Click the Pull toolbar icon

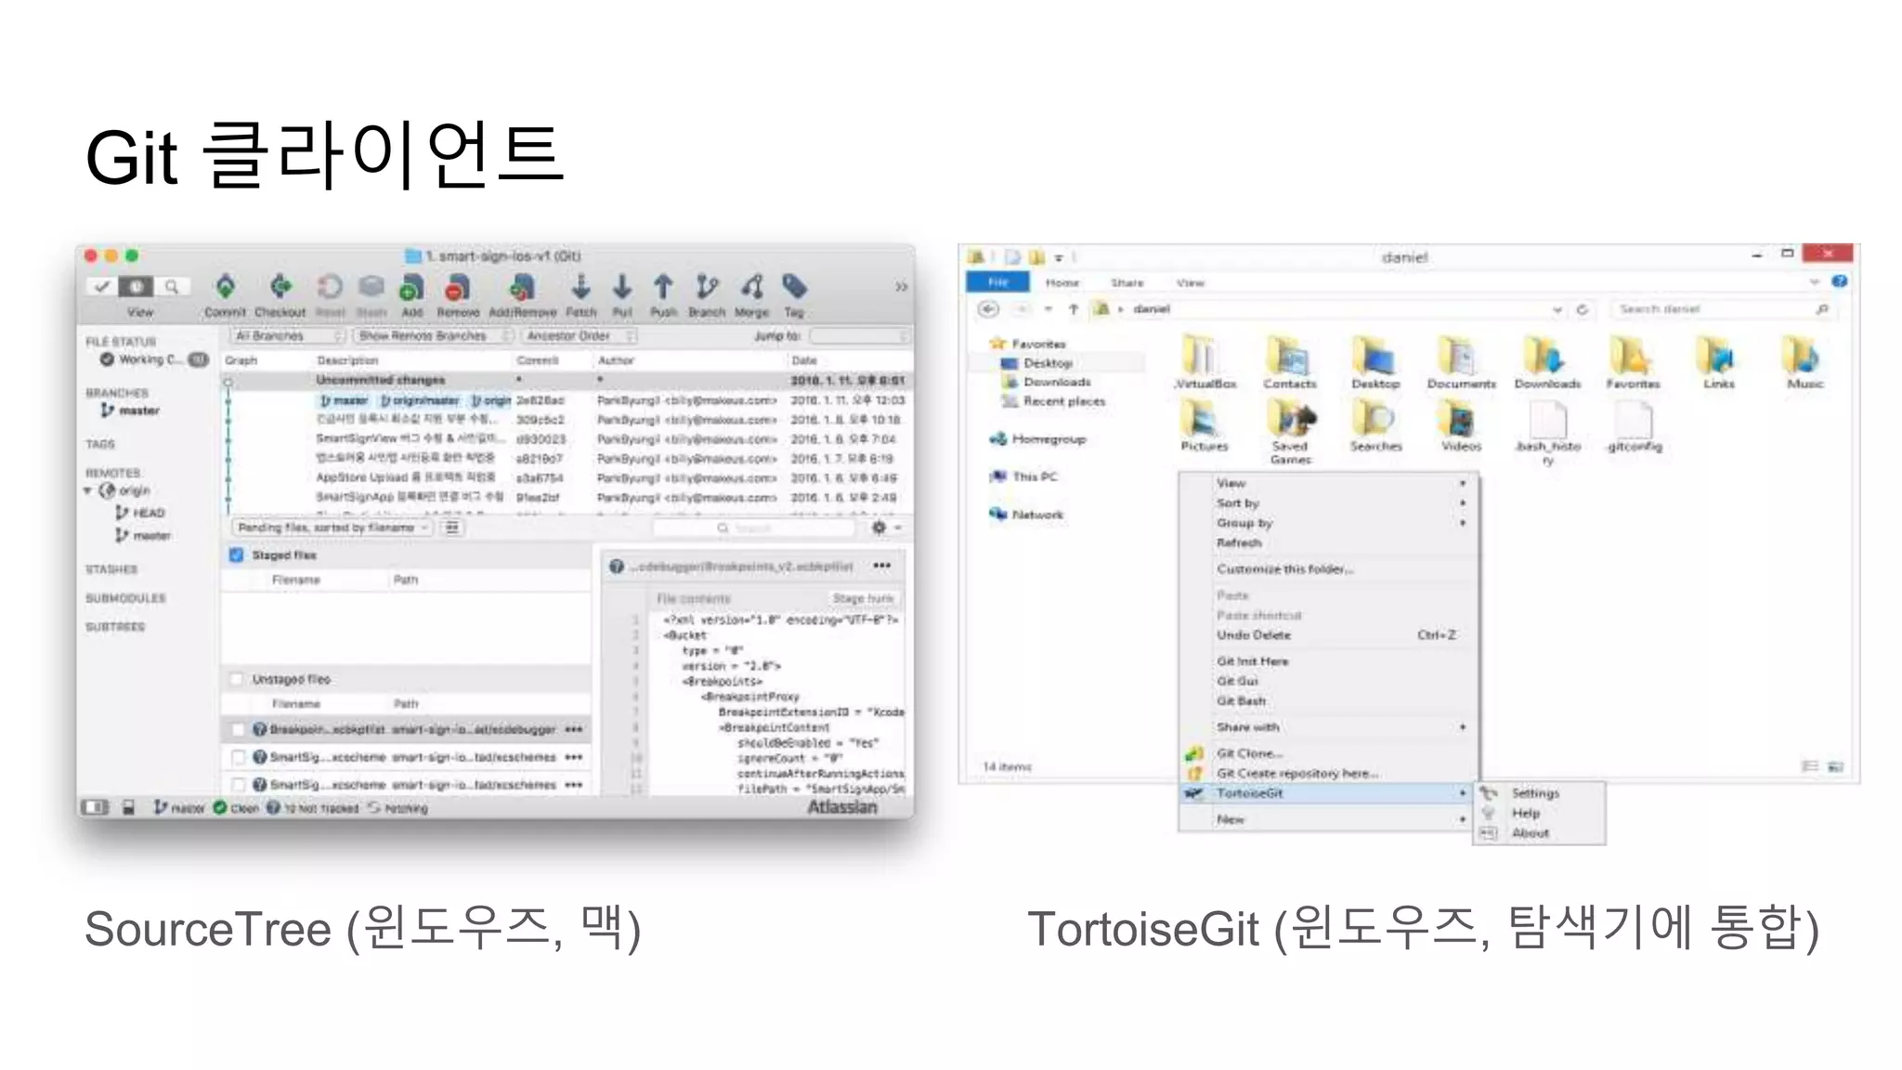[622, 287]
